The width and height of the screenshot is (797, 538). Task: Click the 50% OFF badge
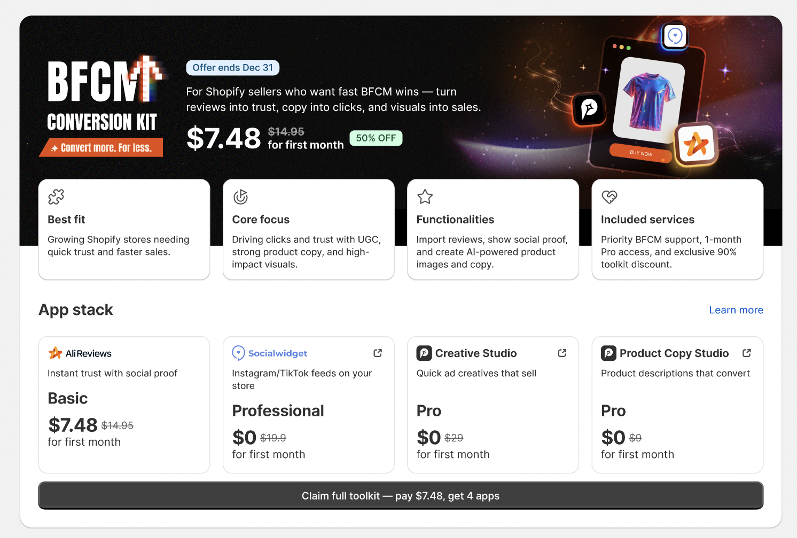376,138
